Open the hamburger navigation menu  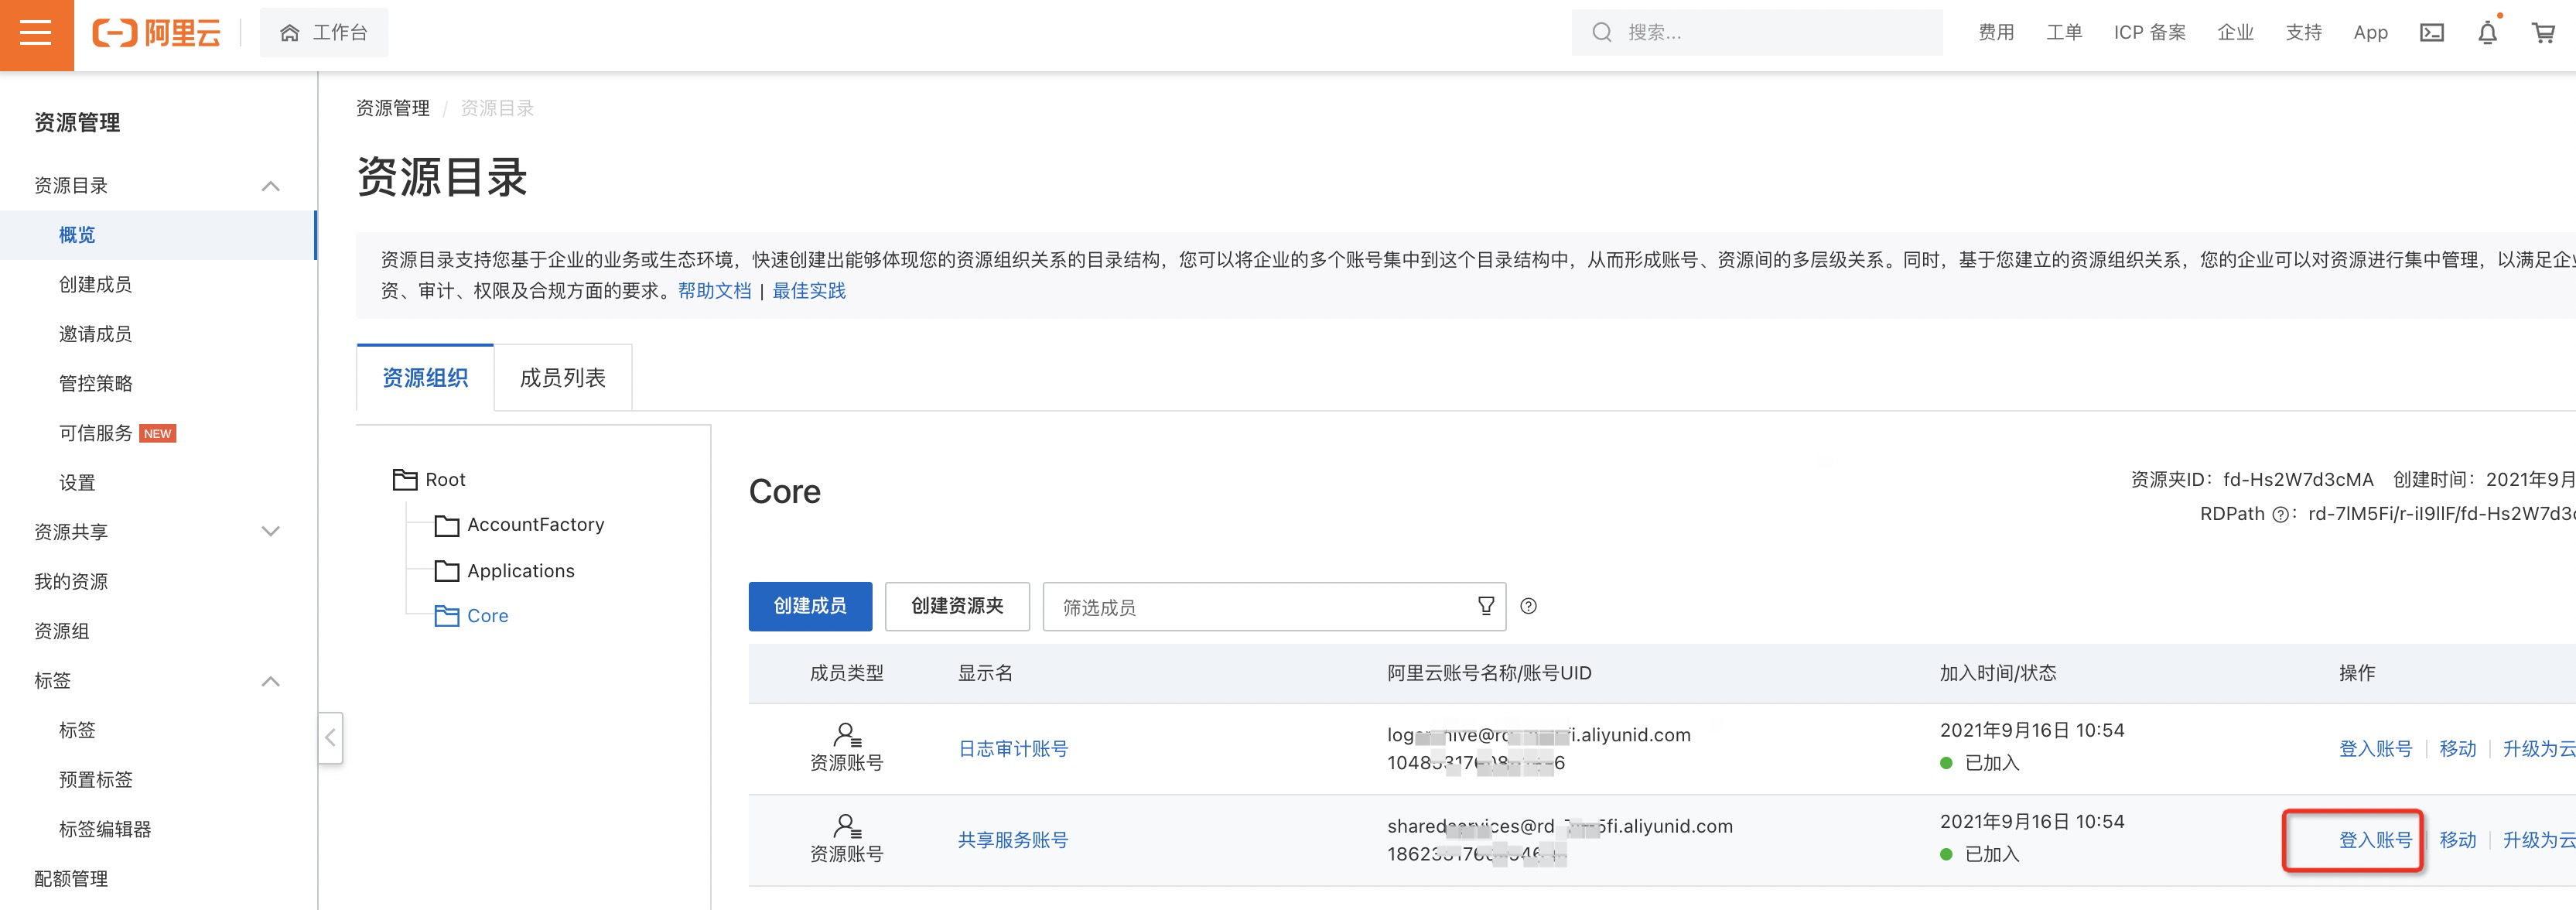click(x=36, y=33)
